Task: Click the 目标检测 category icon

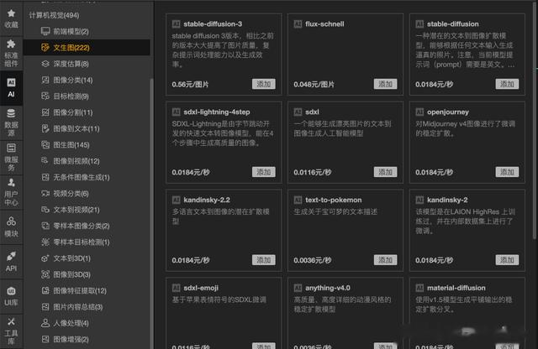Action: (x=45, y=96)
